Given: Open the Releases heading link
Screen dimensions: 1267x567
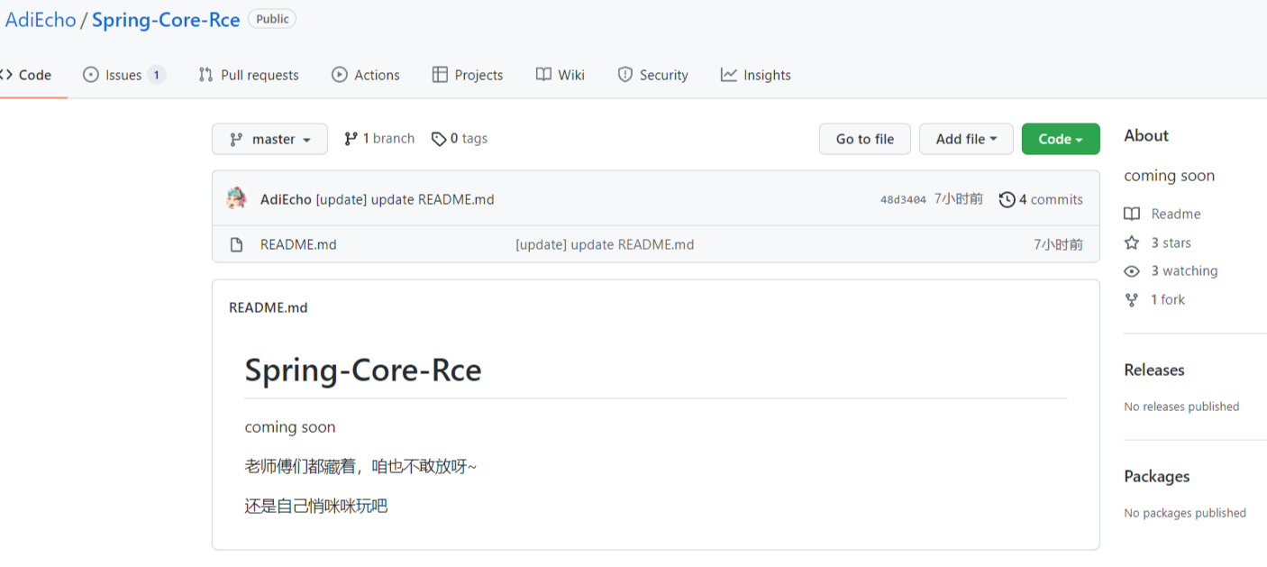Looking at the screenshot, I should click(1154, 370).
